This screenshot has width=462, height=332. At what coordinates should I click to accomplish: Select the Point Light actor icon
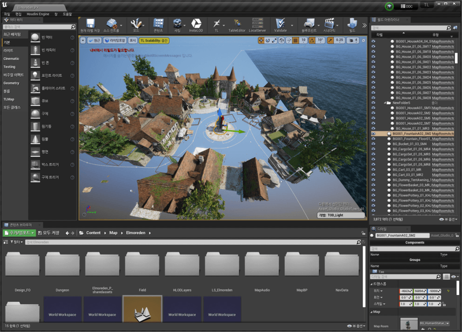pos(36,75)
